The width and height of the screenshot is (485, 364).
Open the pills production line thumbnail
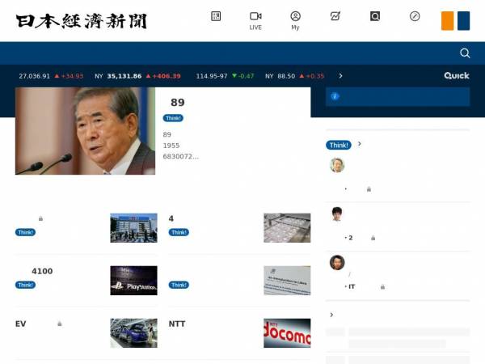point(287,228)
